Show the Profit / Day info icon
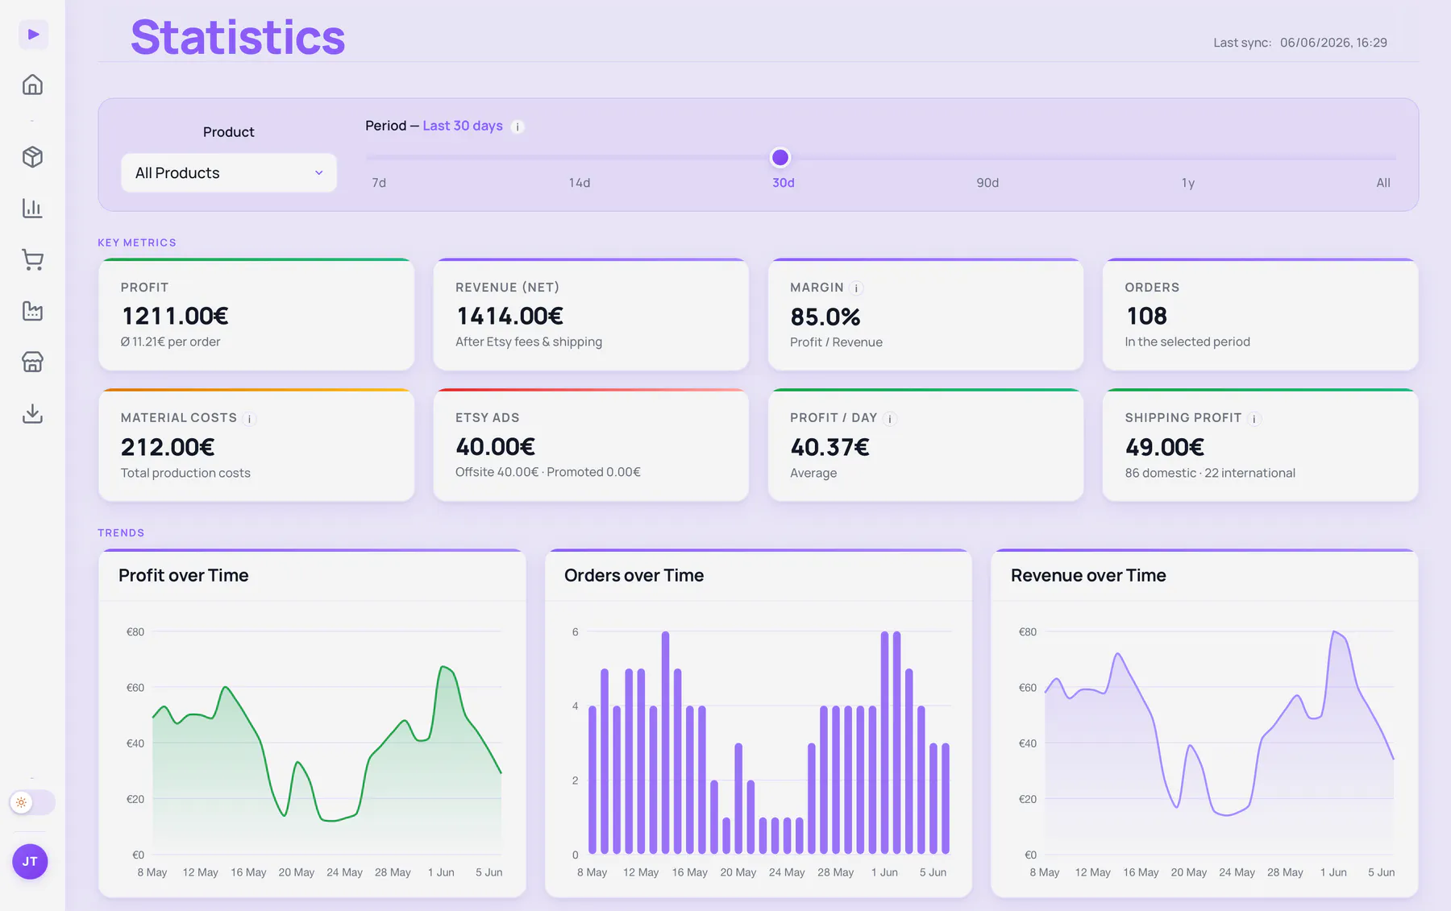The image size is (1451, 911). pos(890,419)
